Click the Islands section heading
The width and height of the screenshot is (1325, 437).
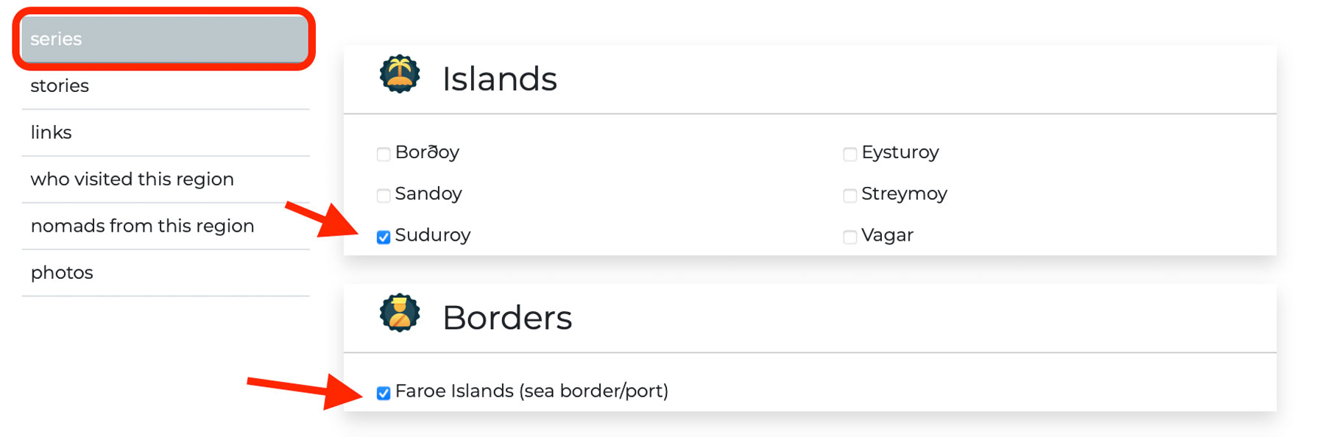tap(499, 79)
